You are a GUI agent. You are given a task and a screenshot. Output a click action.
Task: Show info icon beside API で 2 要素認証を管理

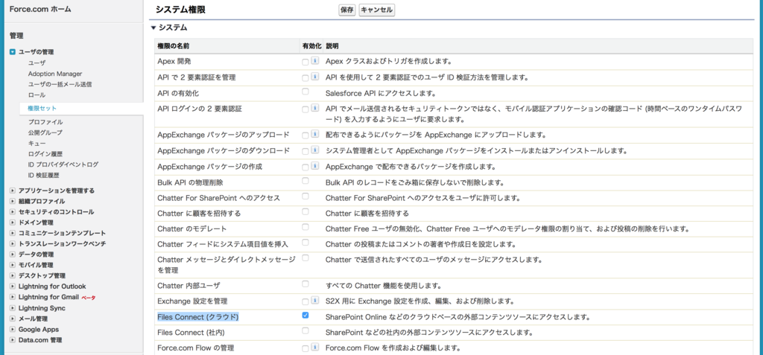(x=314, y=77)
